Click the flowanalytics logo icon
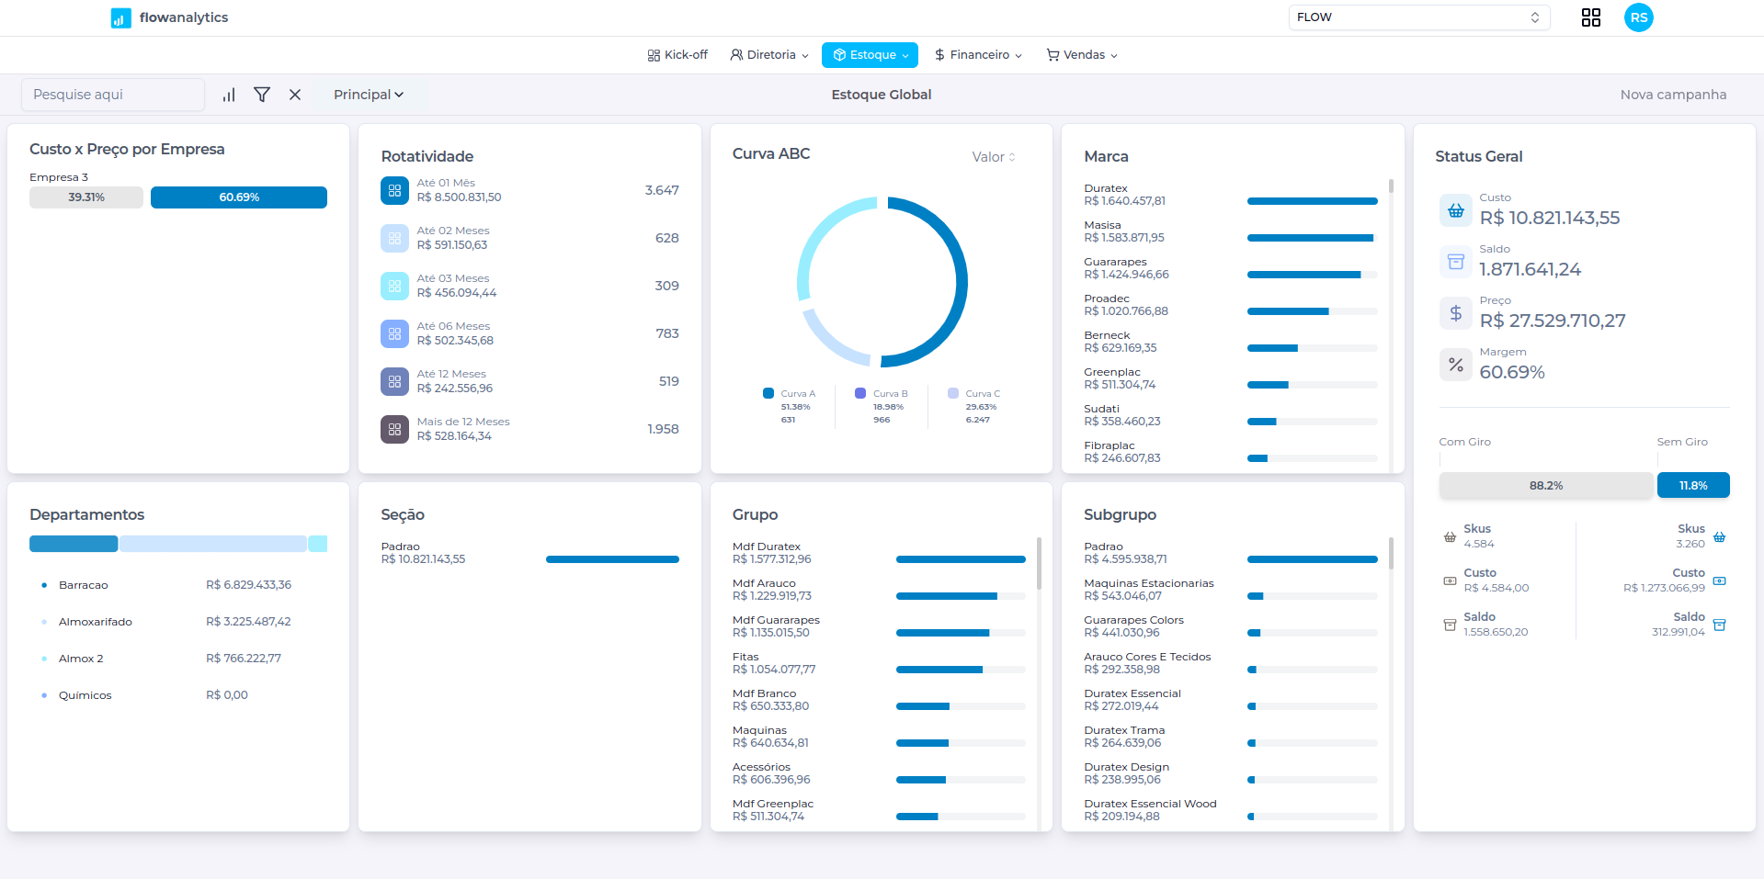This screenshot has height=879, width=1764. click(120, 18)
